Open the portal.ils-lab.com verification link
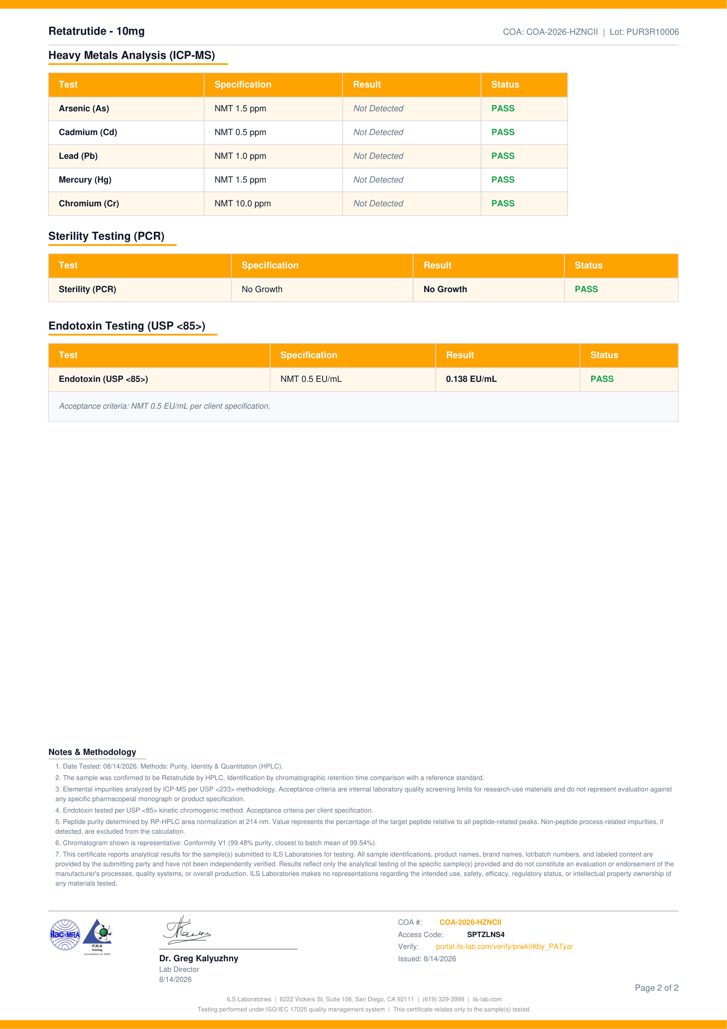The image size is (727, 1029). 504,947
